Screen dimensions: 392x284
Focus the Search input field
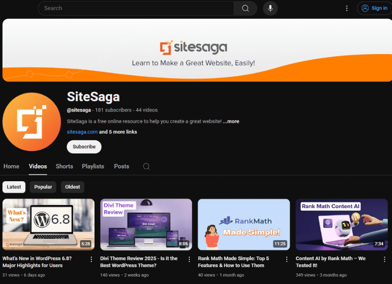tap(136, 8)
